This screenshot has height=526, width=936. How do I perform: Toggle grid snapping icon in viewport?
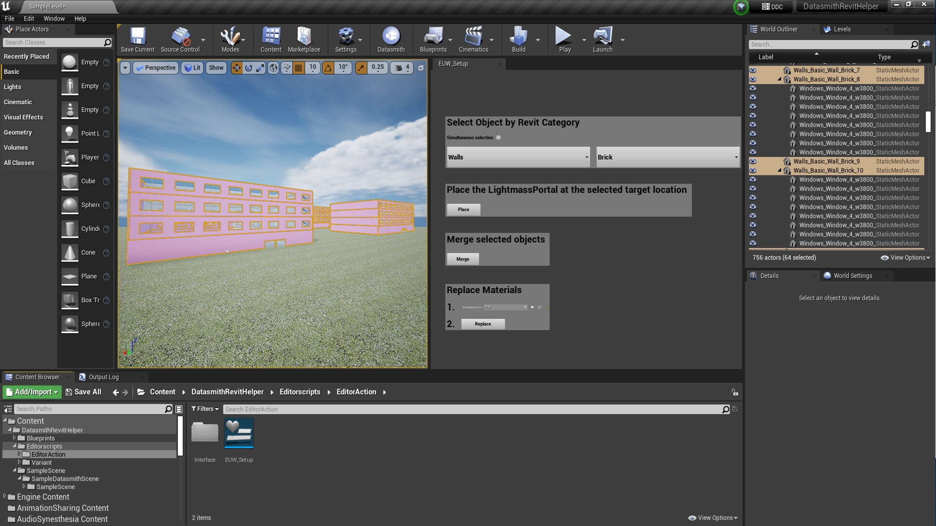[x=299, y=68]
